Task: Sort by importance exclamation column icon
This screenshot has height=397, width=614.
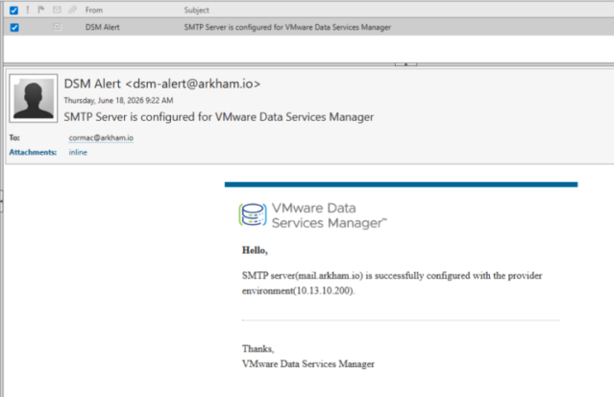Action: [x=28, y=10]
